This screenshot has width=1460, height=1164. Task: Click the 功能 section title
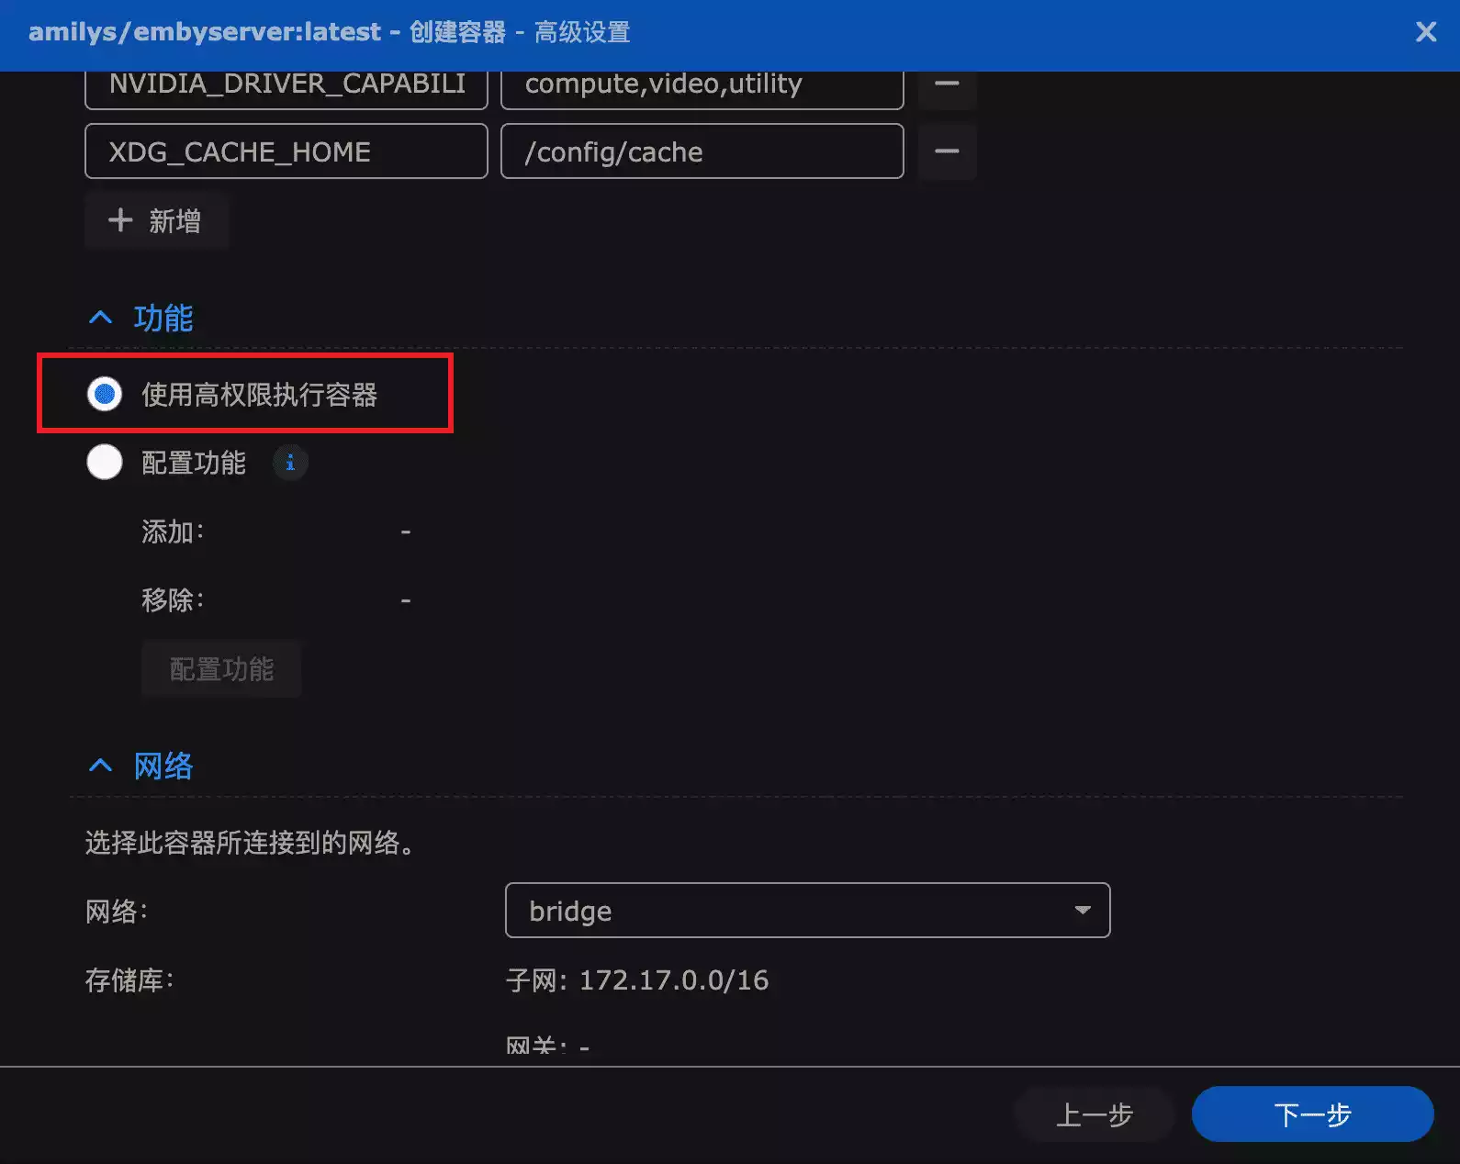pyautogui.click(x=163, y=318)
